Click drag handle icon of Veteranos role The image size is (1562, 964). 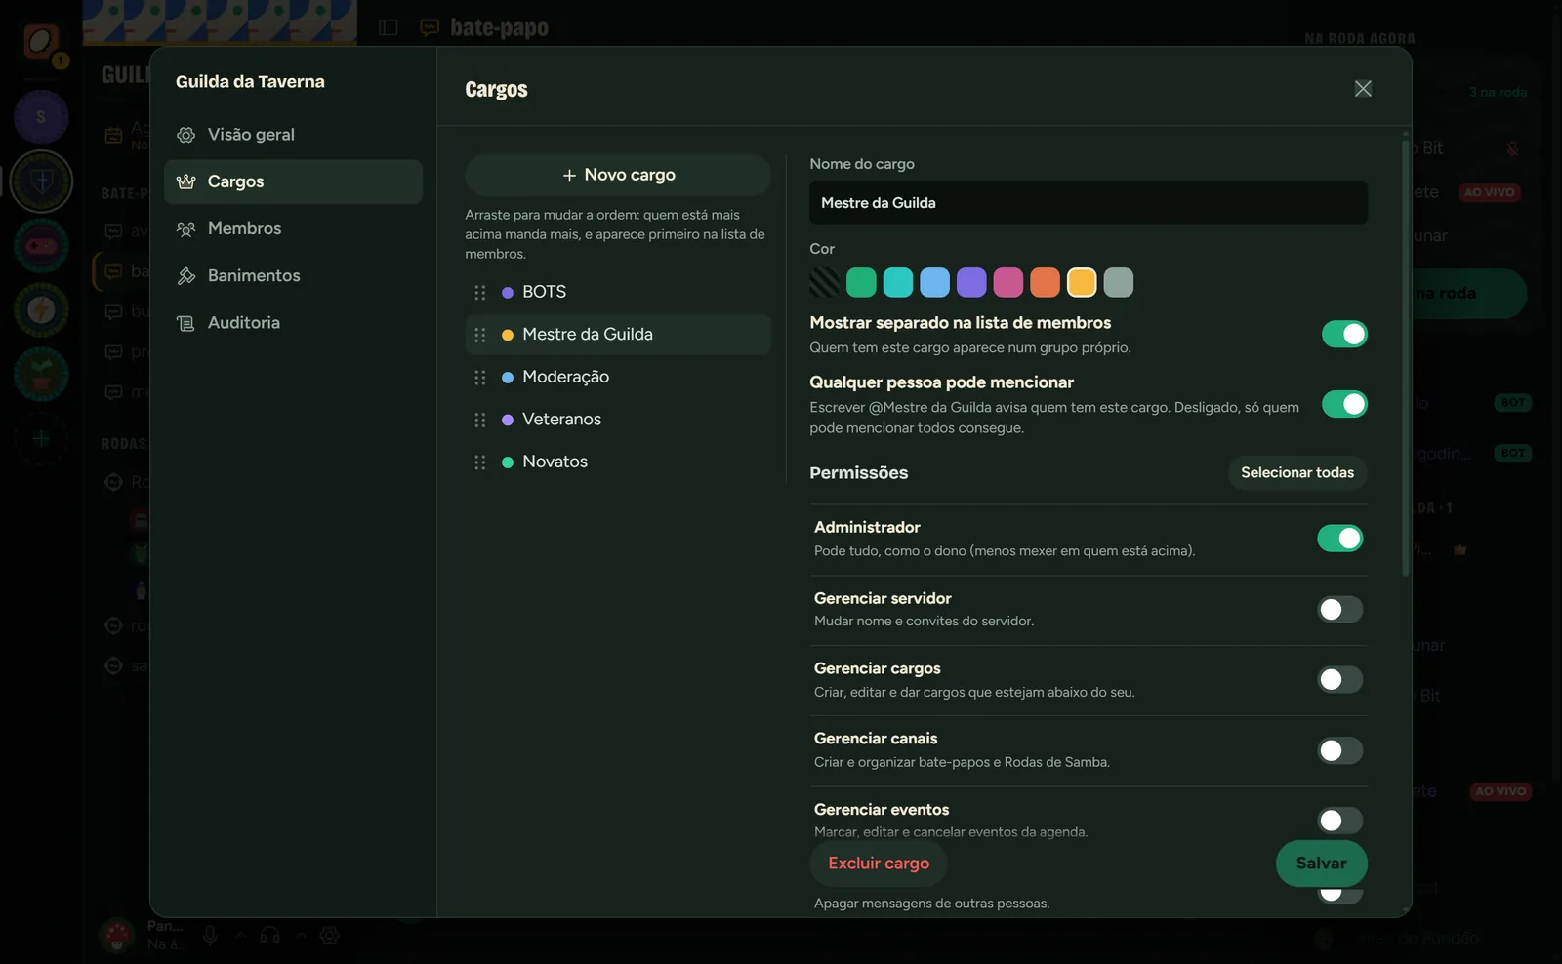[479, 420]
